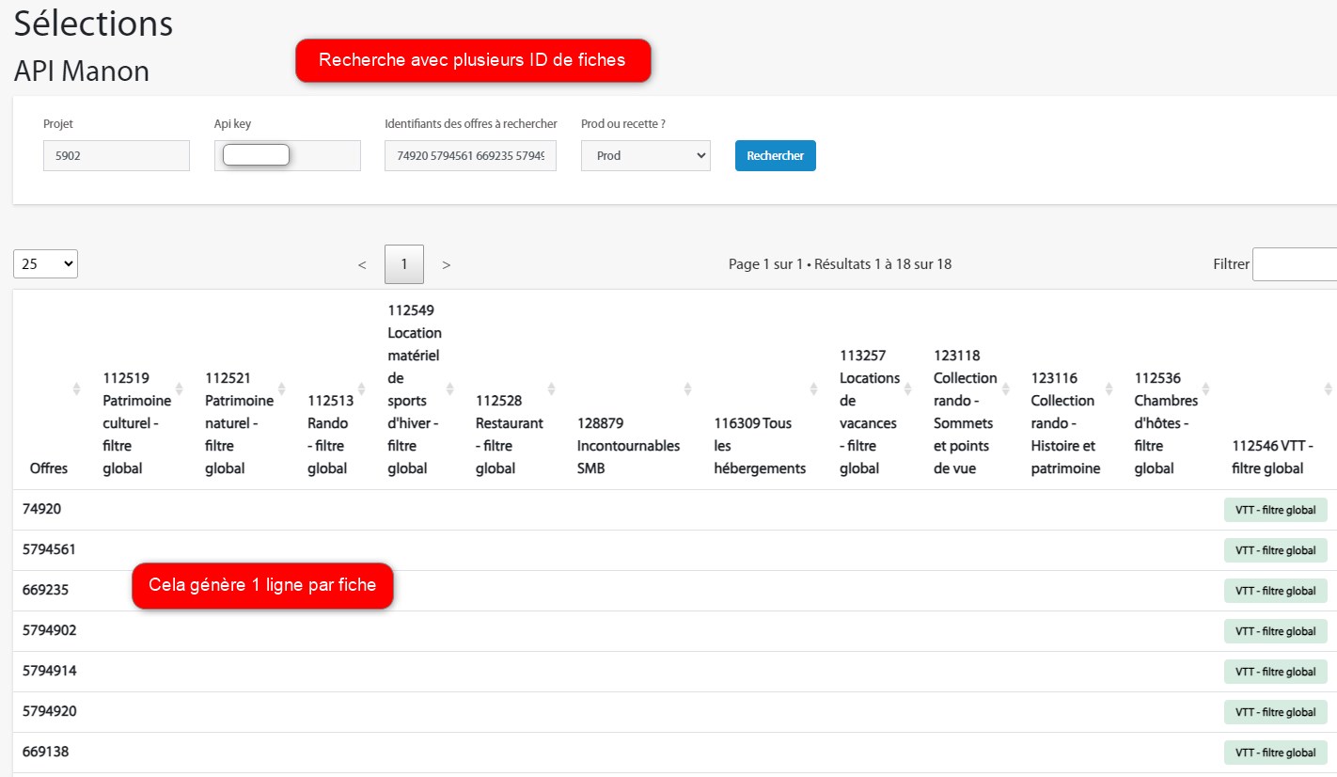Sort the 116309 Tous les hébergements column
The width and height of the screenshot is (1337, 777).
coord(813,388)
